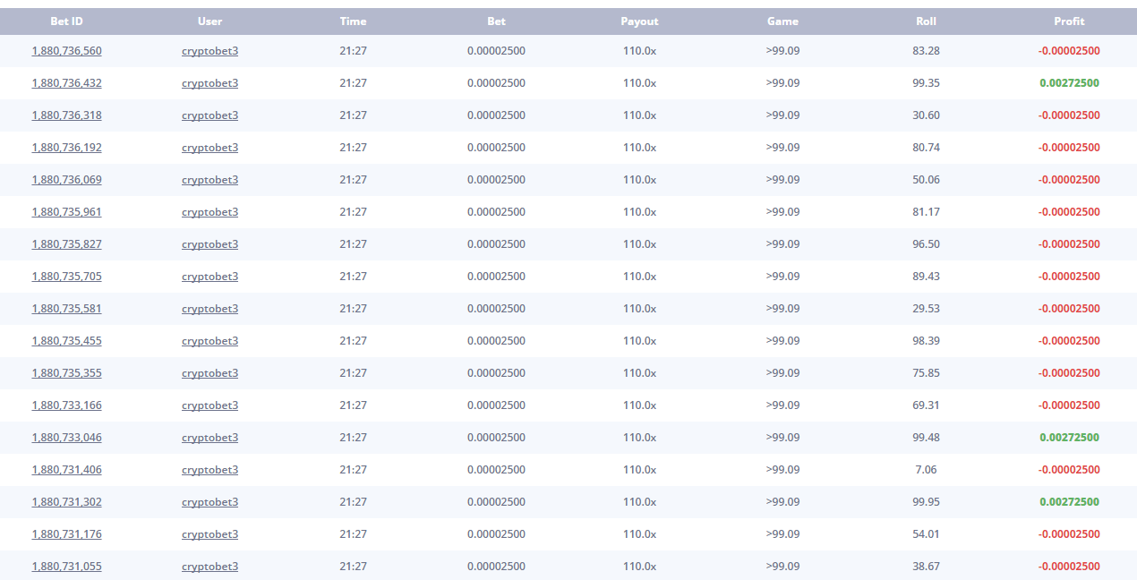Select roll value 7.06
1137x580 pixels.
click(x=926, y=470)
